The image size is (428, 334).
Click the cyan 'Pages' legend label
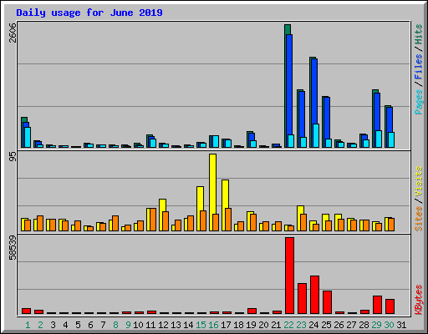pyautogui.click(x=419, y=102)
